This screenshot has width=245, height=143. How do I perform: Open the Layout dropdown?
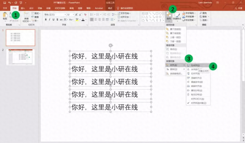(36, 13)
